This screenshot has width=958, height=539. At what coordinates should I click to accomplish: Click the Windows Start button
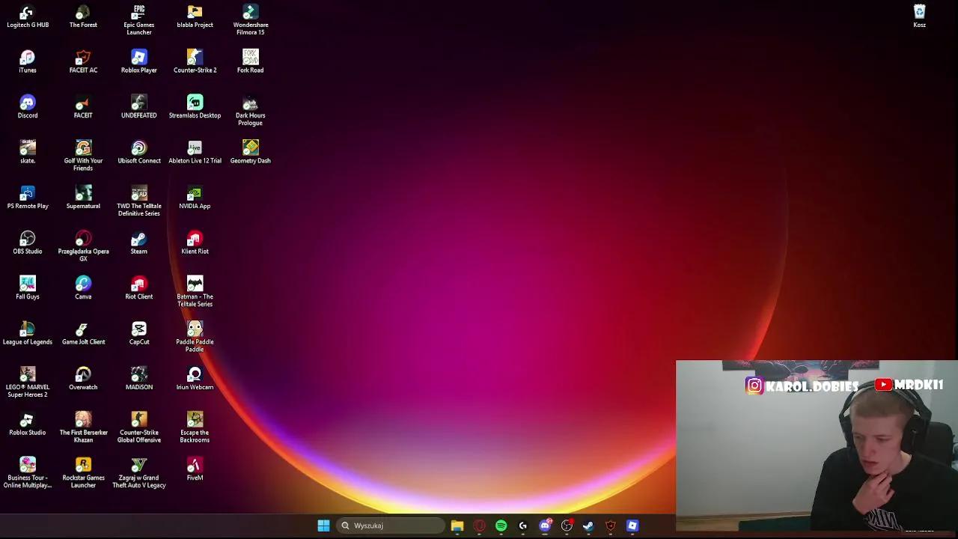coord(323,526)
